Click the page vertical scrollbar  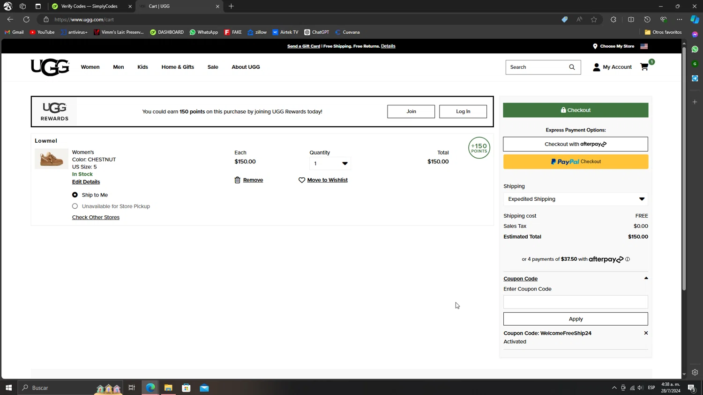pos(684,168)
